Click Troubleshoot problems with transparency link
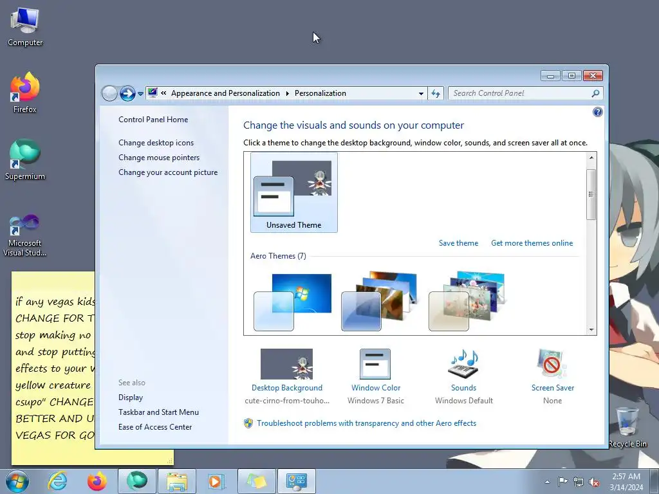659x494 pixels. tap(366, 423)
